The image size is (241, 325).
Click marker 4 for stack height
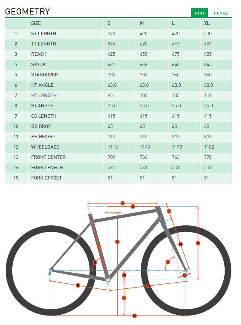pyautogui.click(x=198, y=243)
